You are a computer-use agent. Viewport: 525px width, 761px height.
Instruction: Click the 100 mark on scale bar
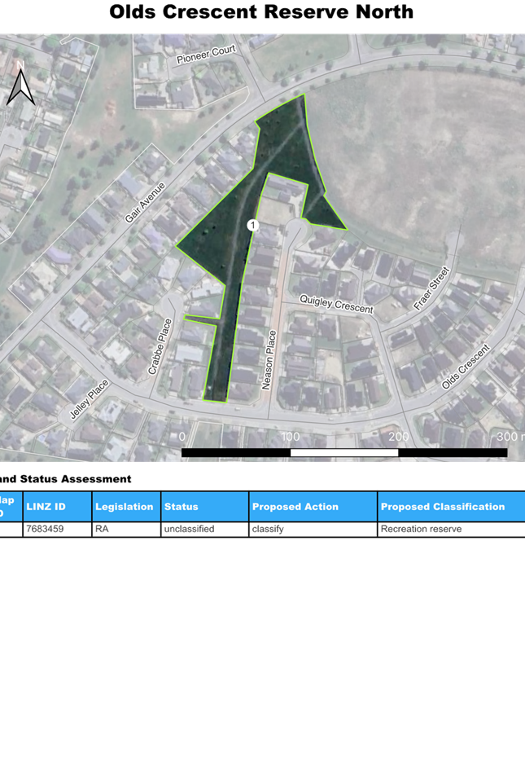tap(291, 437)
